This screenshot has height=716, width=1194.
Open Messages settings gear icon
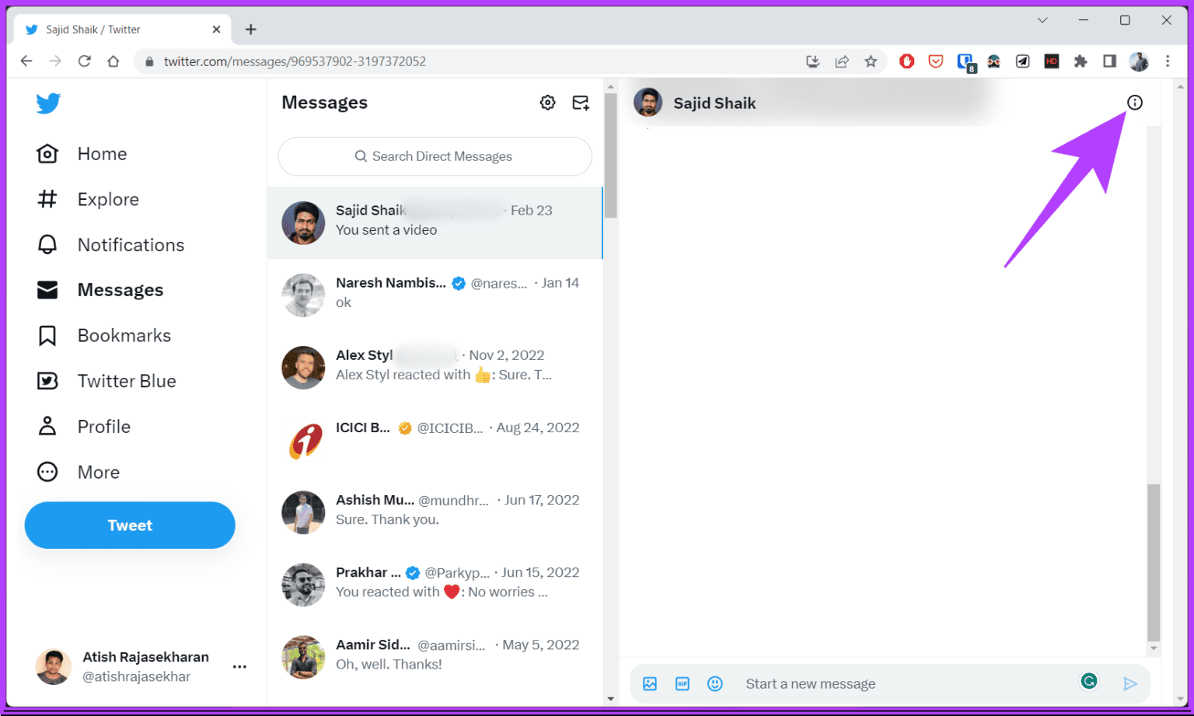547,103
